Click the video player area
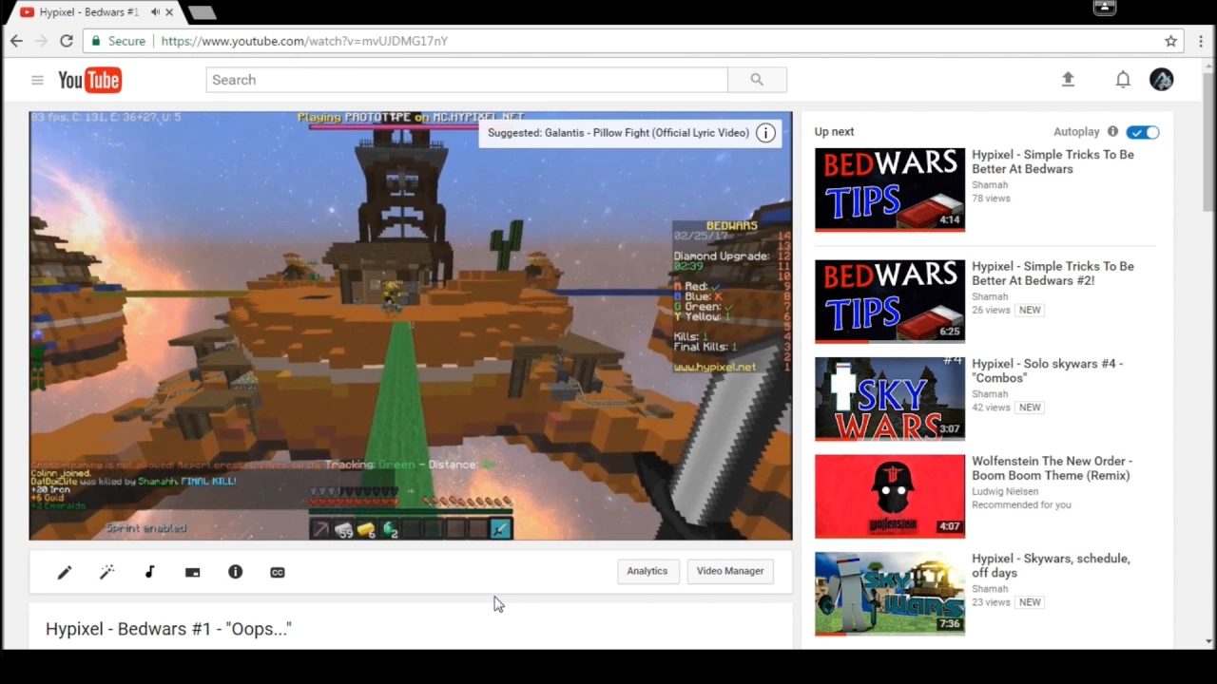Screen dimensions: 1217x684 411,326
